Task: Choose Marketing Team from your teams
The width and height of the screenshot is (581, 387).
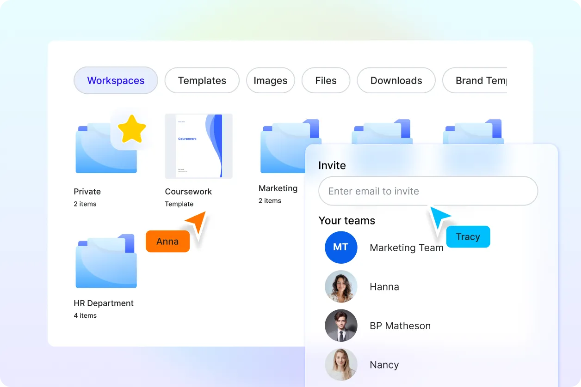Action: pos(407,248)
